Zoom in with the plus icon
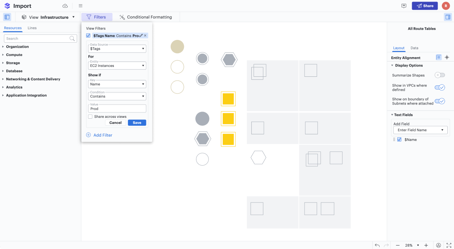This screenshot has width=454, height=249. [426, 245]
